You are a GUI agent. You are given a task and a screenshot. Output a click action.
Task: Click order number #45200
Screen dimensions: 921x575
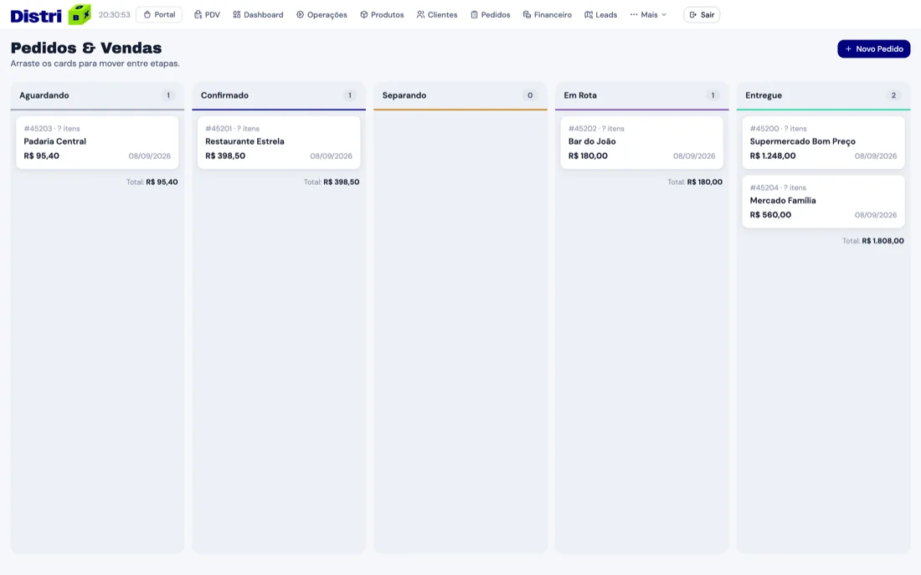point(764,129)
